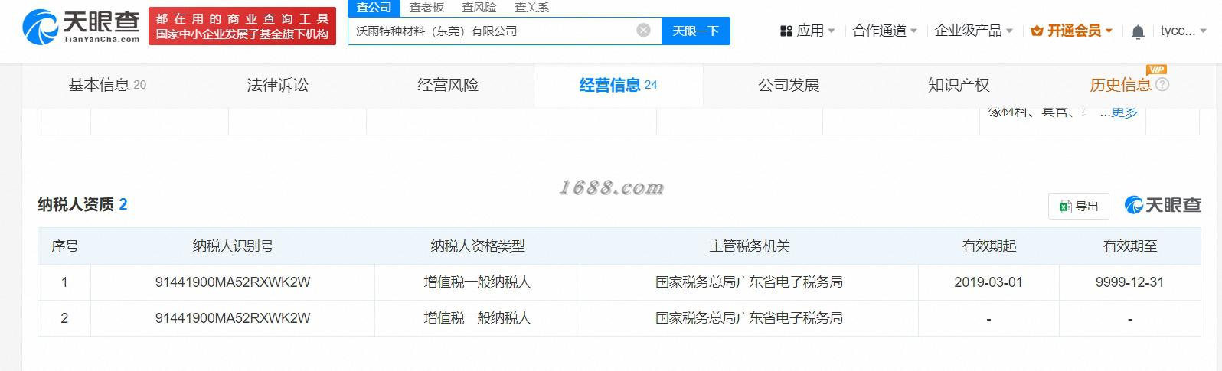Open the 公司发展 tab
This screenshot has width=1222, height=371.
tap(789, 85)
